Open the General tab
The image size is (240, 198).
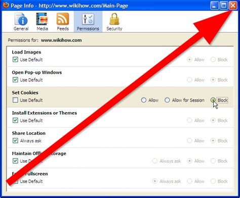[21, 22]
